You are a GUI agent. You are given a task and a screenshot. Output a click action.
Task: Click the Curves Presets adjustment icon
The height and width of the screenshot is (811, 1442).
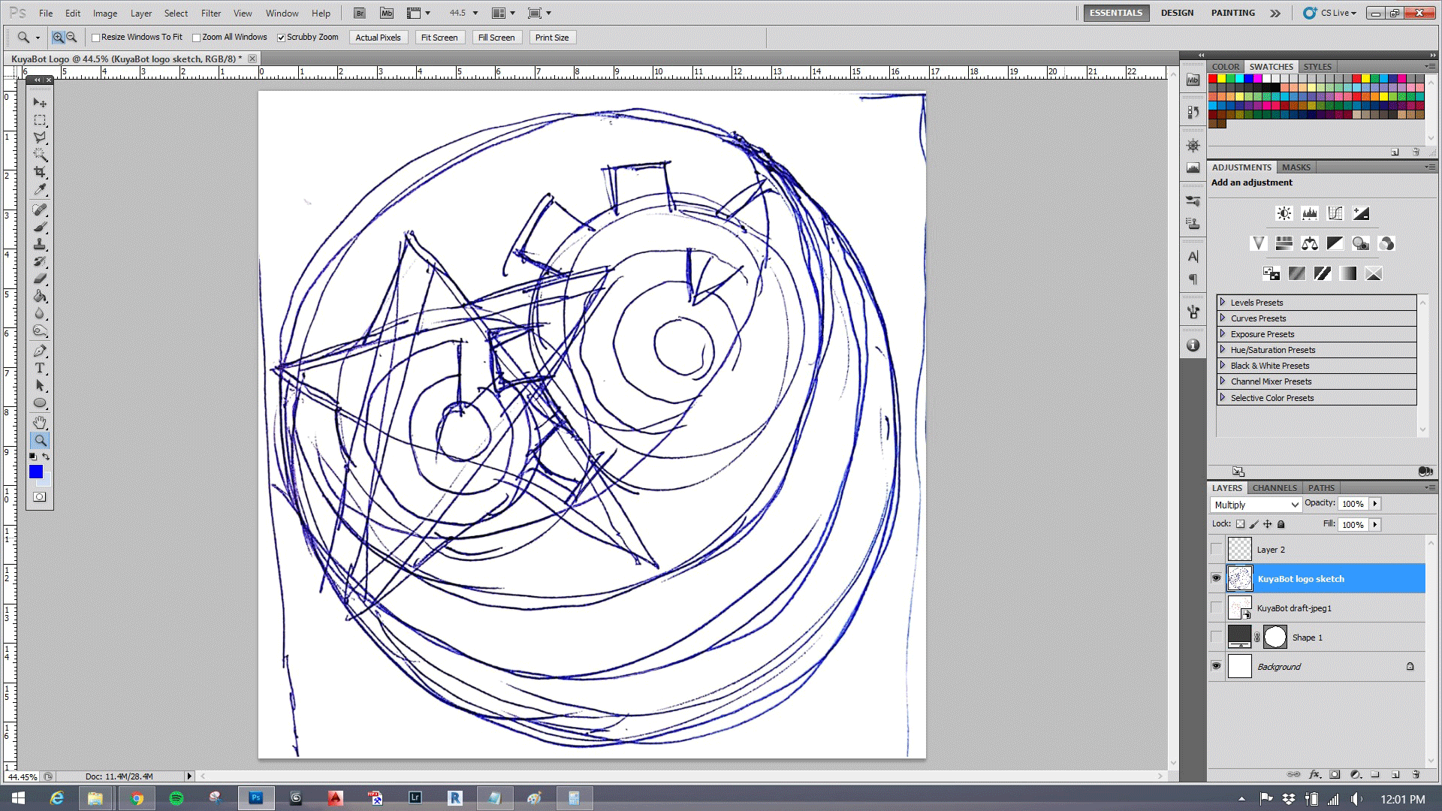(1335, 213)
